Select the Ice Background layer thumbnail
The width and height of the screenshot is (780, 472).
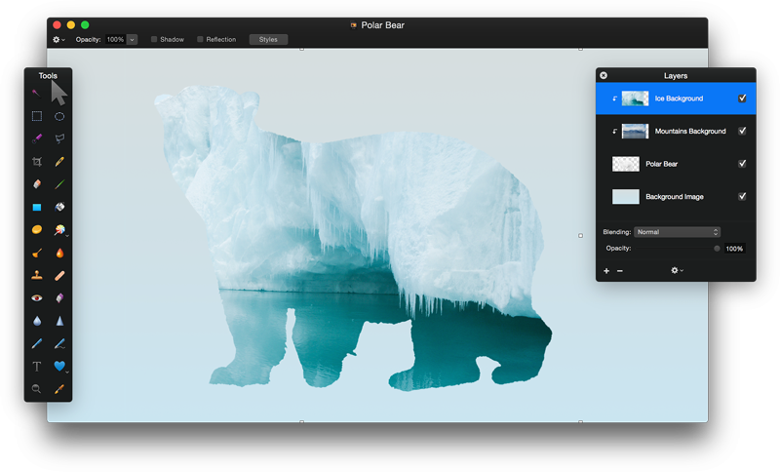(x=636, y=98)
